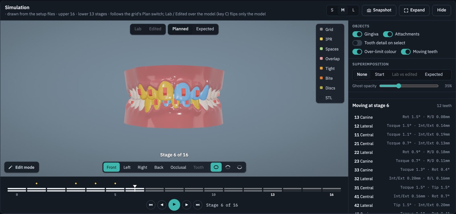
Task: Switch to the Occlusal view
Action: (x=178, y=167)
